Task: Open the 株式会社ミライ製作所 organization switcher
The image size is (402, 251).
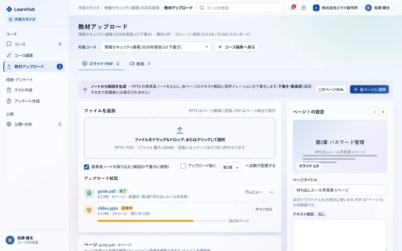Action: tap(336, 8)
